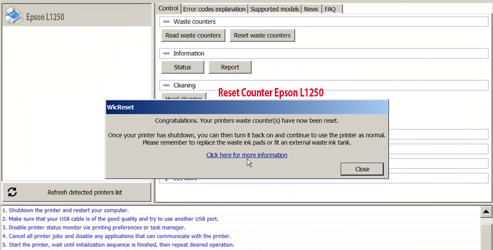Click the Status button
Viewport: 493px width, 250px height.
[x=183, y=67]
